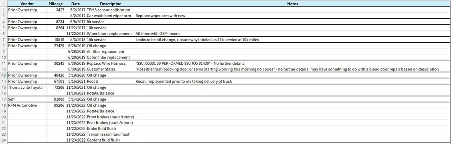Select the Cabin filter replacement cell
451x144 pixels.
(111, 57)
